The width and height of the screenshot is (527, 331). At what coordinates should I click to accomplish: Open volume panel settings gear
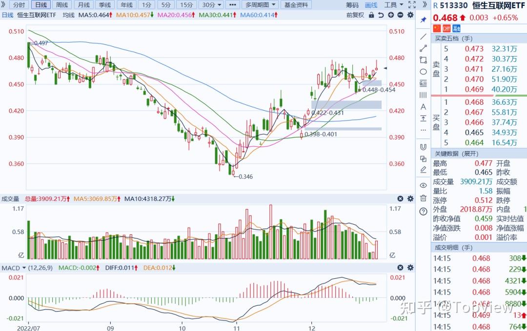point(410,199)
